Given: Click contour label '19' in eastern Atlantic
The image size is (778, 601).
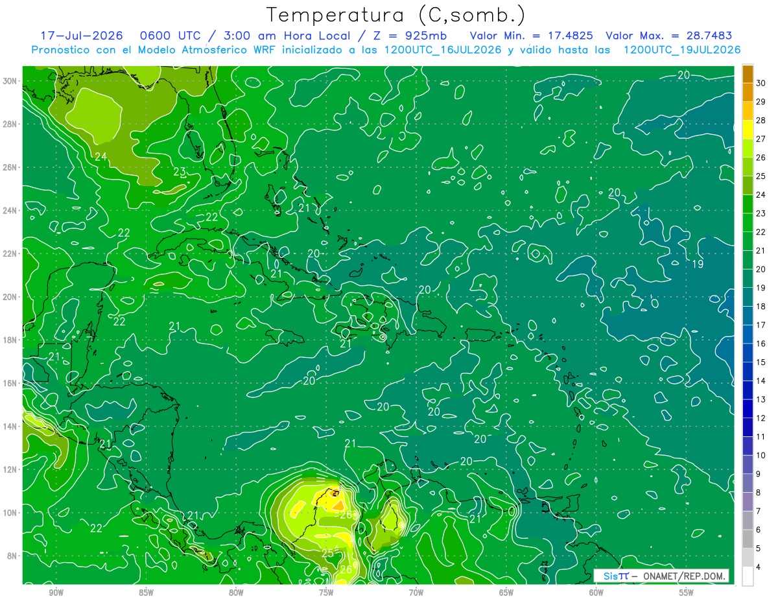Looking at the screenshot, I should [x=698, y=264].
